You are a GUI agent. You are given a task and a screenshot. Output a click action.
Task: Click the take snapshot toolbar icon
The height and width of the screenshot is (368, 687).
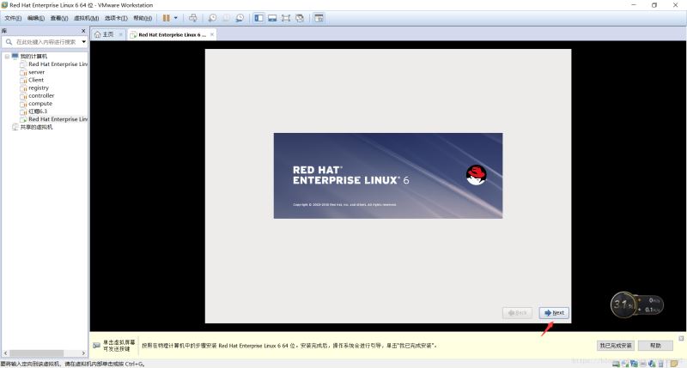[212, 18]
